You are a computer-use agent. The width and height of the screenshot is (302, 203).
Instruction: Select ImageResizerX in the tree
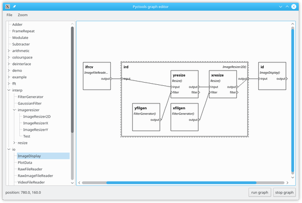36,123
